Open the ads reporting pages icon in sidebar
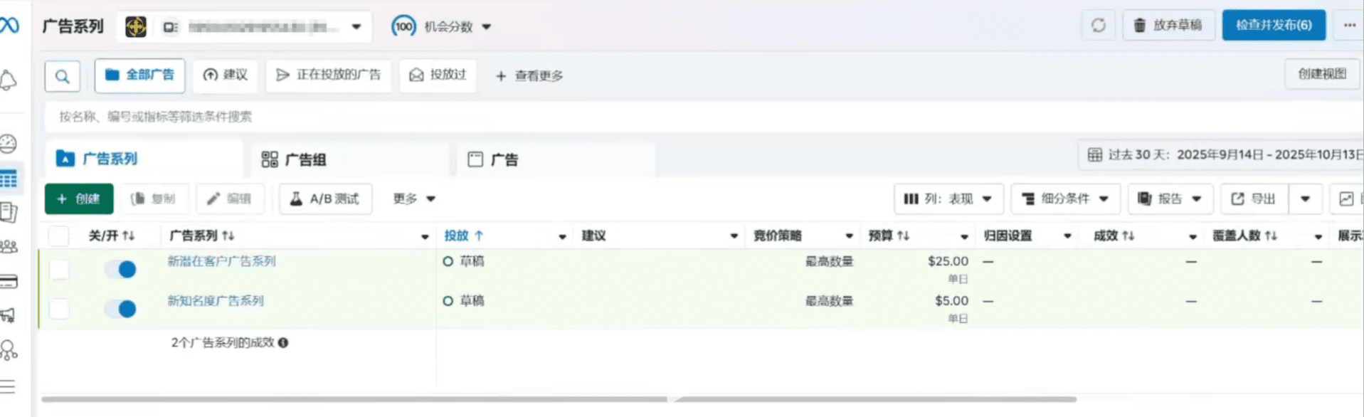Image resolution: width=1364 pixels, height=417 pixels. pos(9,212)
